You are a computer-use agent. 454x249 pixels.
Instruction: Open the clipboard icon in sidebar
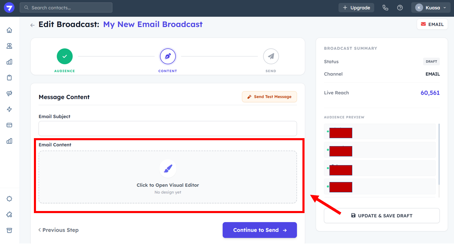click(9, 78)
